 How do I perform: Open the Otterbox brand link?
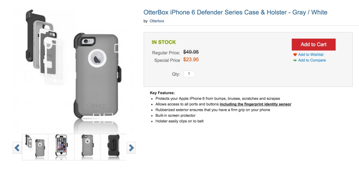[157, 21]
